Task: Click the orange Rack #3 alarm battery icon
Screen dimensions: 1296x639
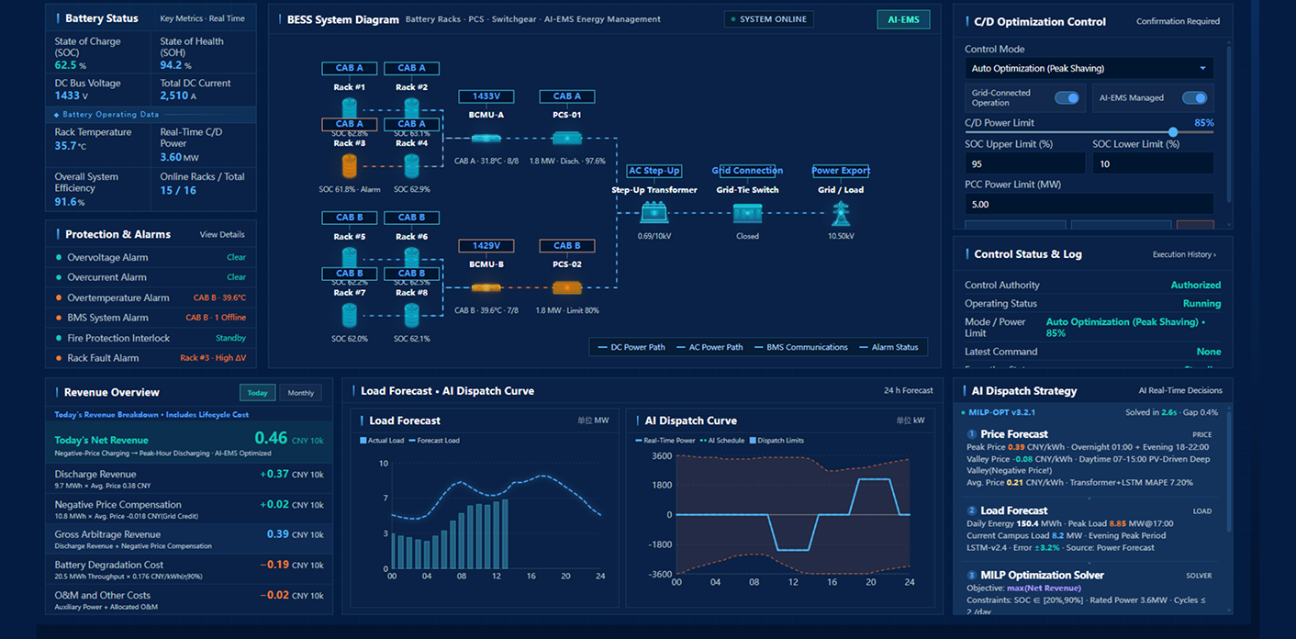Action: tap(349, 166)
